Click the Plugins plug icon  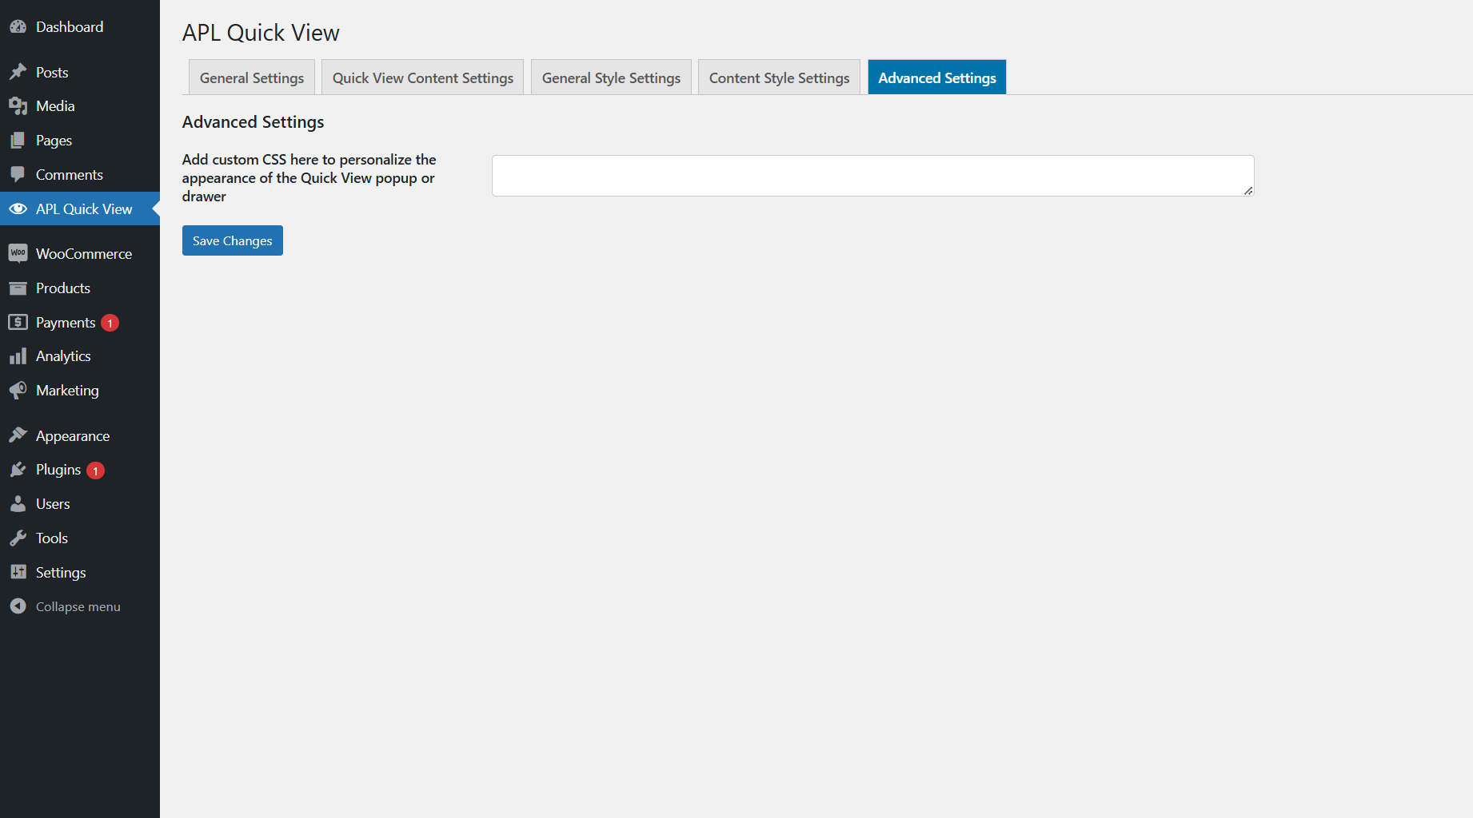tap(18, 470)
